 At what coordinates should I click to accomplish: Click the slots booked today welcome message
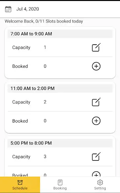(44, 21)
